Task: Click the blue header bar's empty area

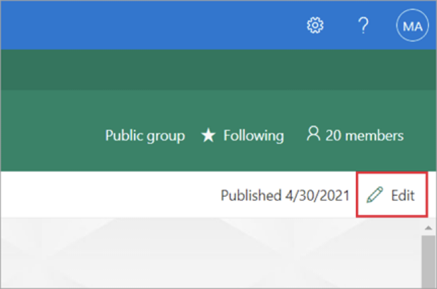Action: [x=135, y=26]
